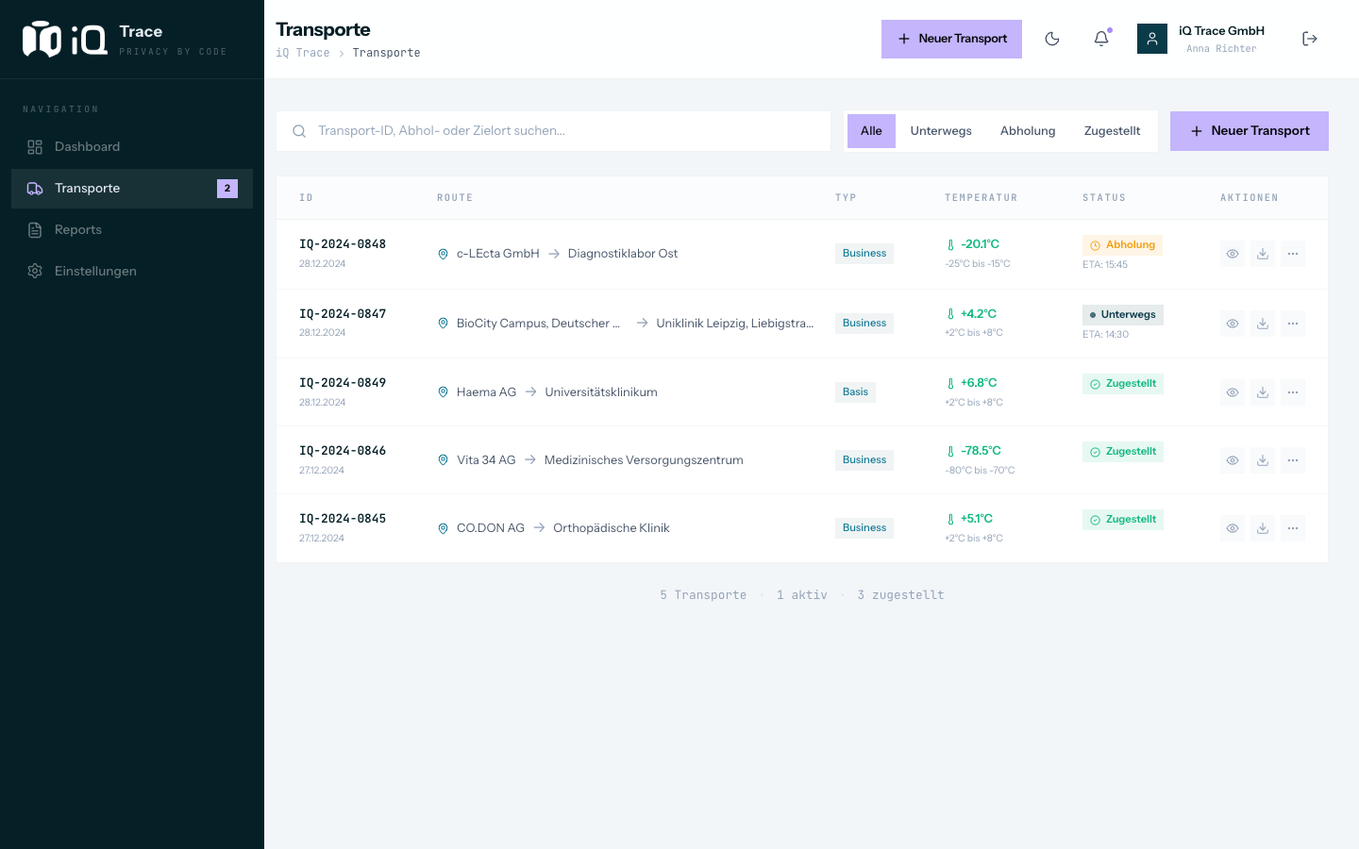This screenshot has height=849, width=1359.
Task: Click transport ID IQ-2024-0846
Action: (x=343, y=451)
